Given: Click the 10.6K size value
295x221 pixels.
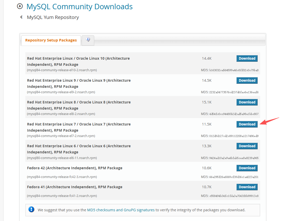Looking at the screenshot, I should 207,168.
